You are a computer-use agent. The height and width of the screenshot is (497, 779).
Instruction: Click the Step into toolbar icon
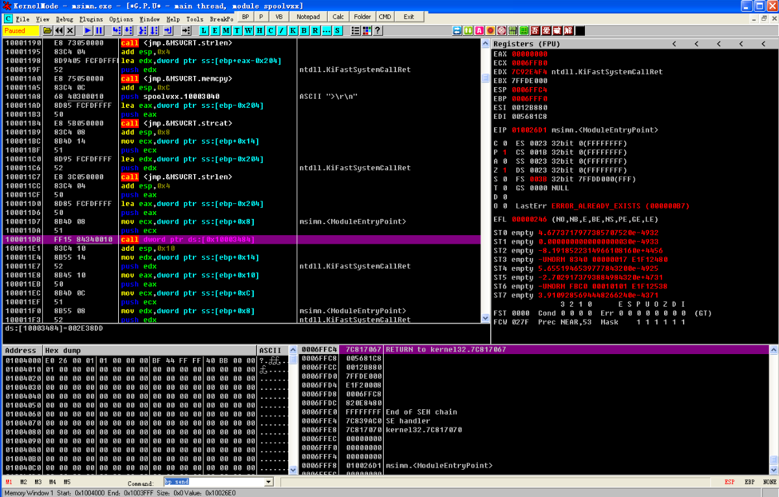click(116, 31)
